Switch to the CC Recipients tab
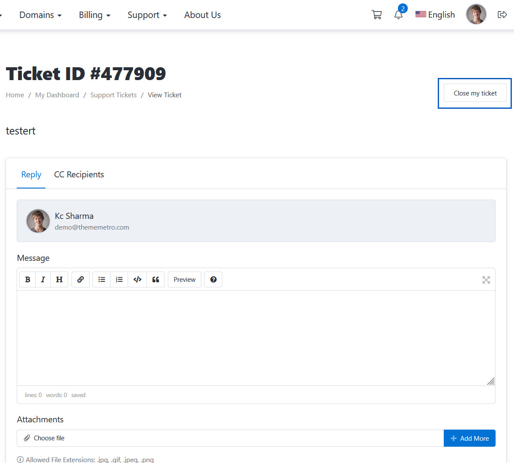514x463 pixels. 79,174
